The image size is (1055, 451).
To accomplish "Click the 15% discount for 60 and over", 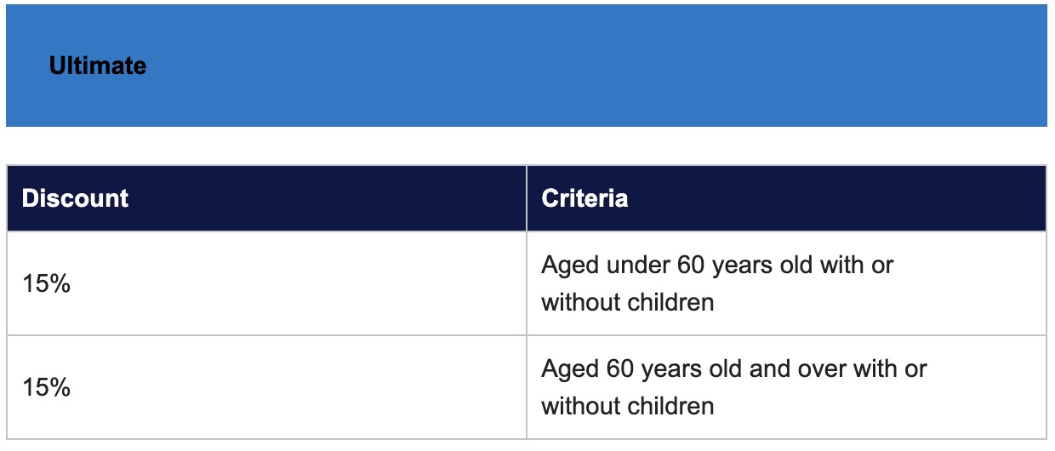I will coord(46,388).
